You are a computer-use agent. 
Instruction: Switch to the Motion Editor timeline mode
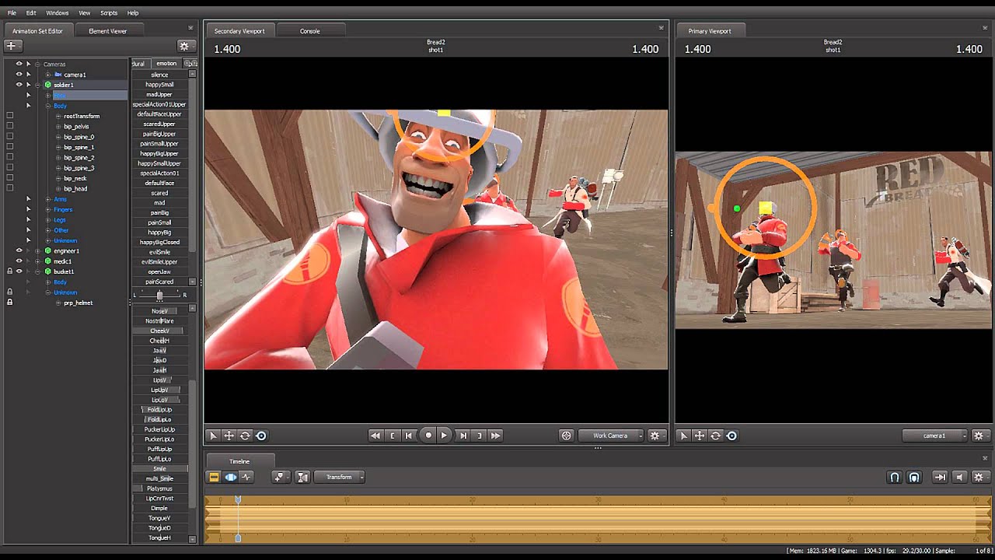pyautogui.click(x=231, y=477)
